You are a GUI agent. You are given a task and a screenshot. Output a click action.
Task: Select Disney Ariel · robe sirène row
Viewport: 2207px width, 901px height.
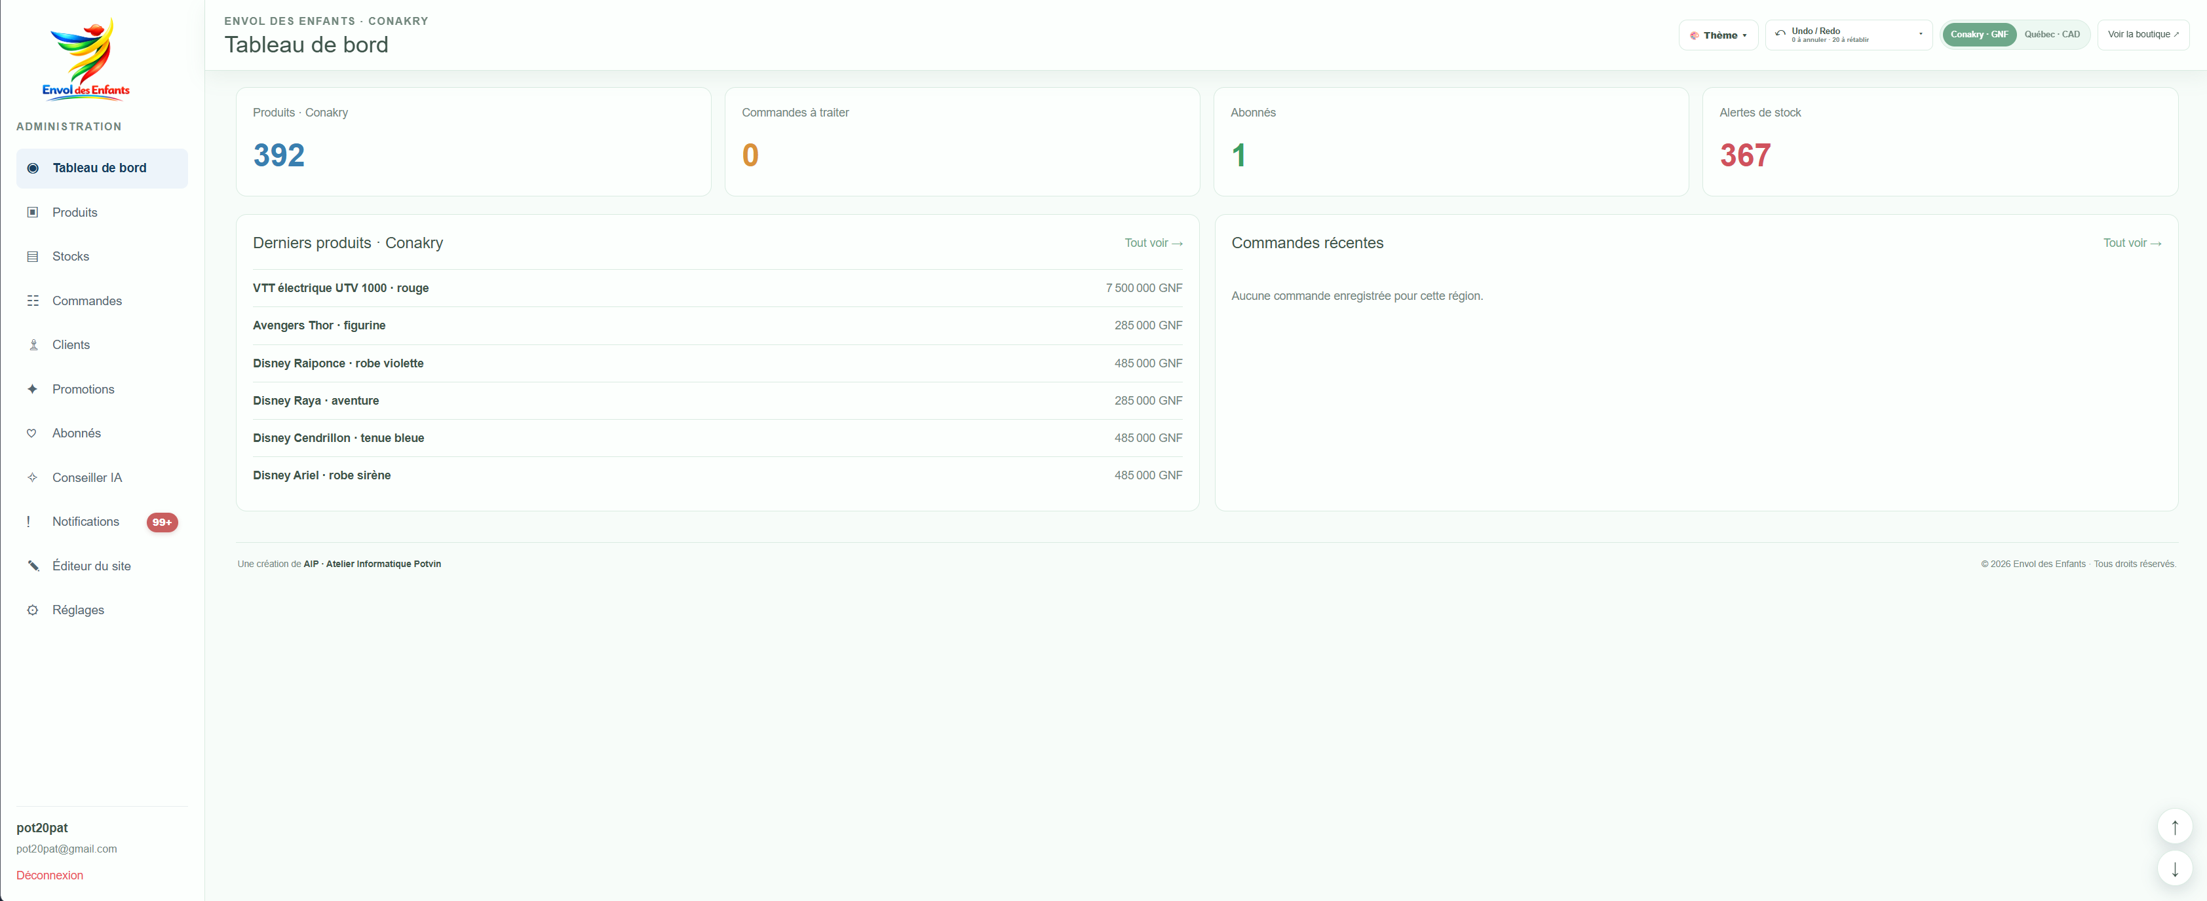pos(717,475)
